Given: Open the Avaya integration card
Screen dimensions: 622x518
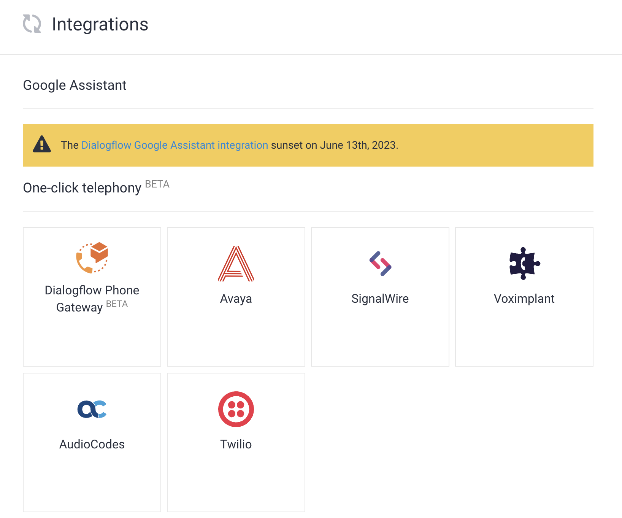Looking at the screenshot, I should 236,297.
